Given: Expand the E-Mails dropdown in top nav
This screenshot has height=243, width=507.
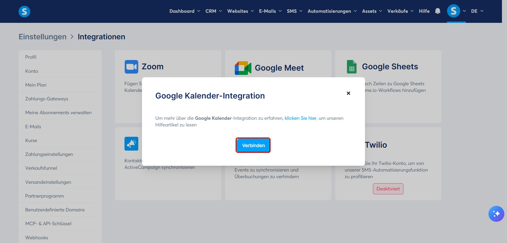Looking at the screenshot, I should pyautogui.click(x=270, y=11).
